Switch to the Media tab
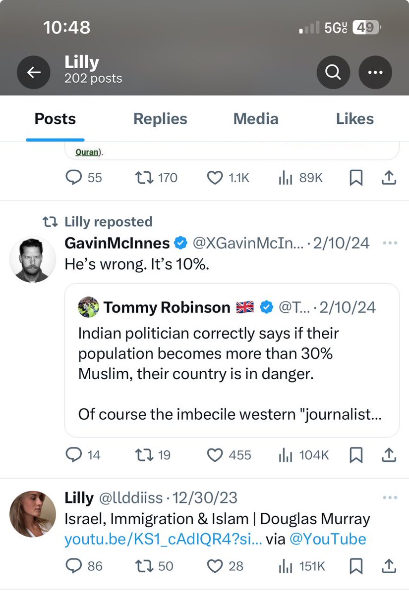409x594 pixels. 256,119
